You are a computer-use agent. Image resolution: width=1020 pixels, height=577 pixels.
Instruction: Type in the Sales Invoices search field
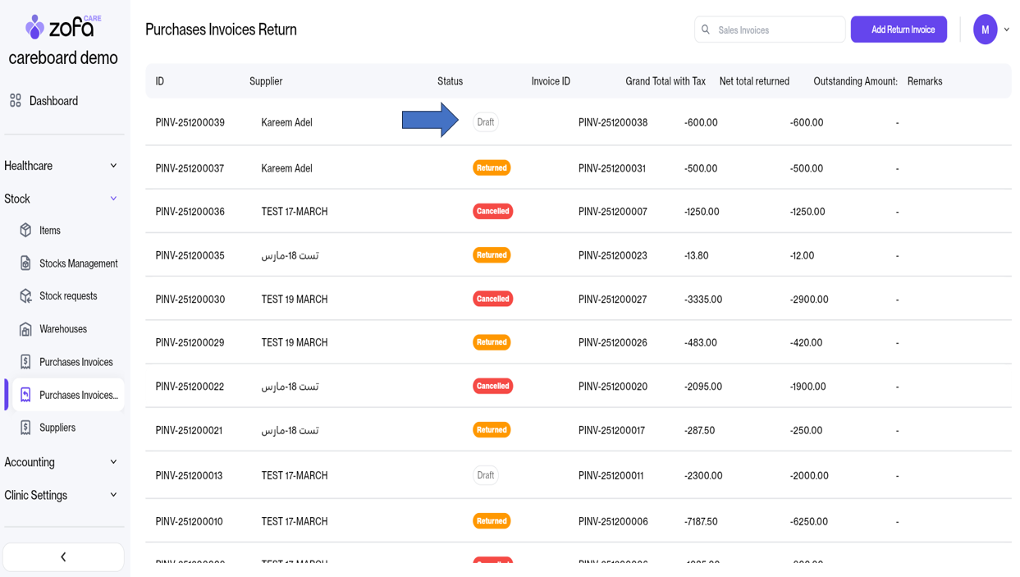(x=775, y=30)
